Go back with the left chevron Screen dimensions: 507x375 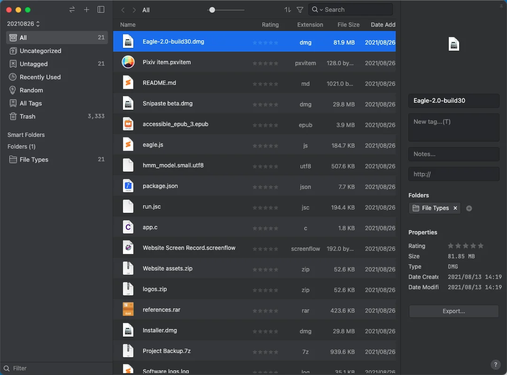click(x=123, y=10)
